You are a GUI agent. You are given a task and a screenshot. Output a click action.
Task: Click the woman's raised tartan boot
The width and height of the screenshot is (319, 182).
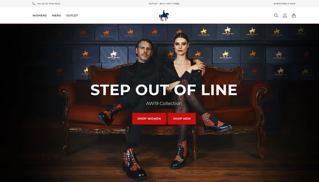216,122
